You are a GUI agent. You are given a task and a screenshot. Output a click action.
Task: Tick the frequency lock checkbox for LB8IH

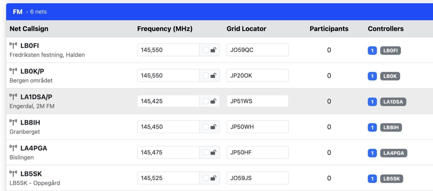(x=206, y=127)
